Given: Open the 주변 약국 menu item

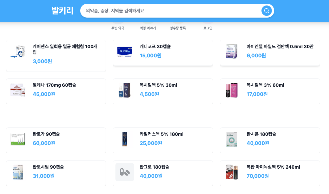Looking at the screenshot, I should (118, 28).
